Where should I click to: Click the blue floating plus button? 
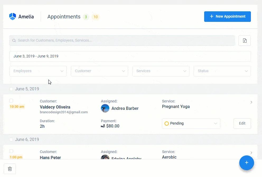[x=246, y=163]
